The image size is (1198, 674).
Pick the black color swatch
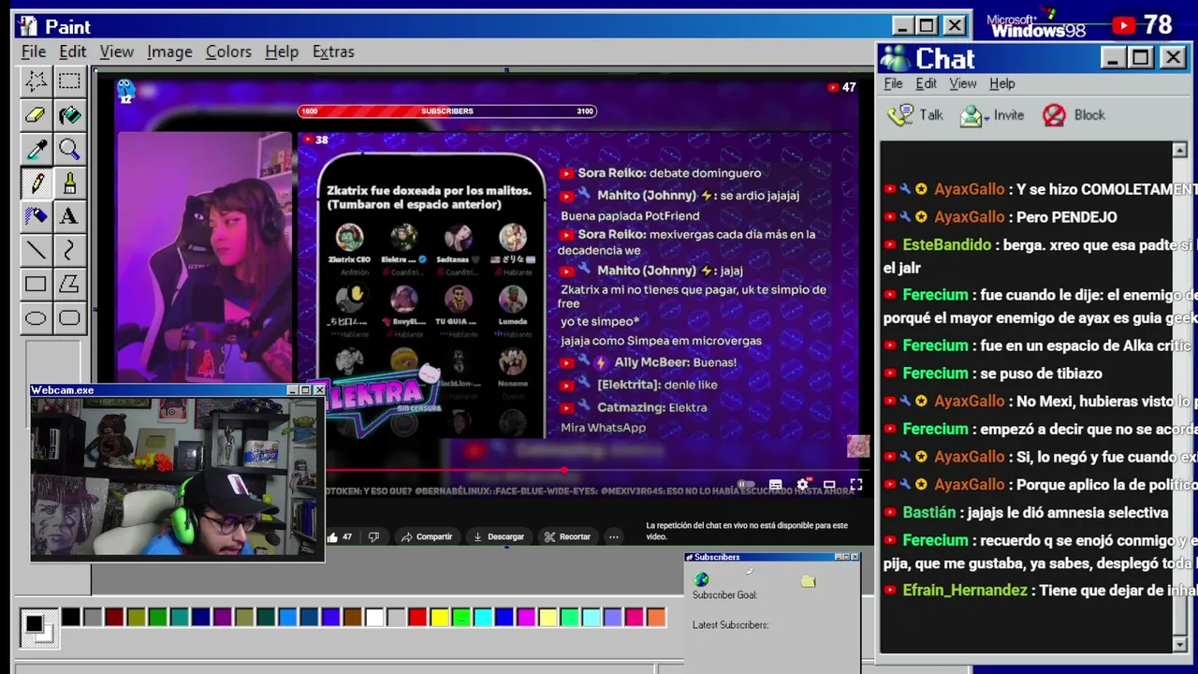tap(71, 617)
